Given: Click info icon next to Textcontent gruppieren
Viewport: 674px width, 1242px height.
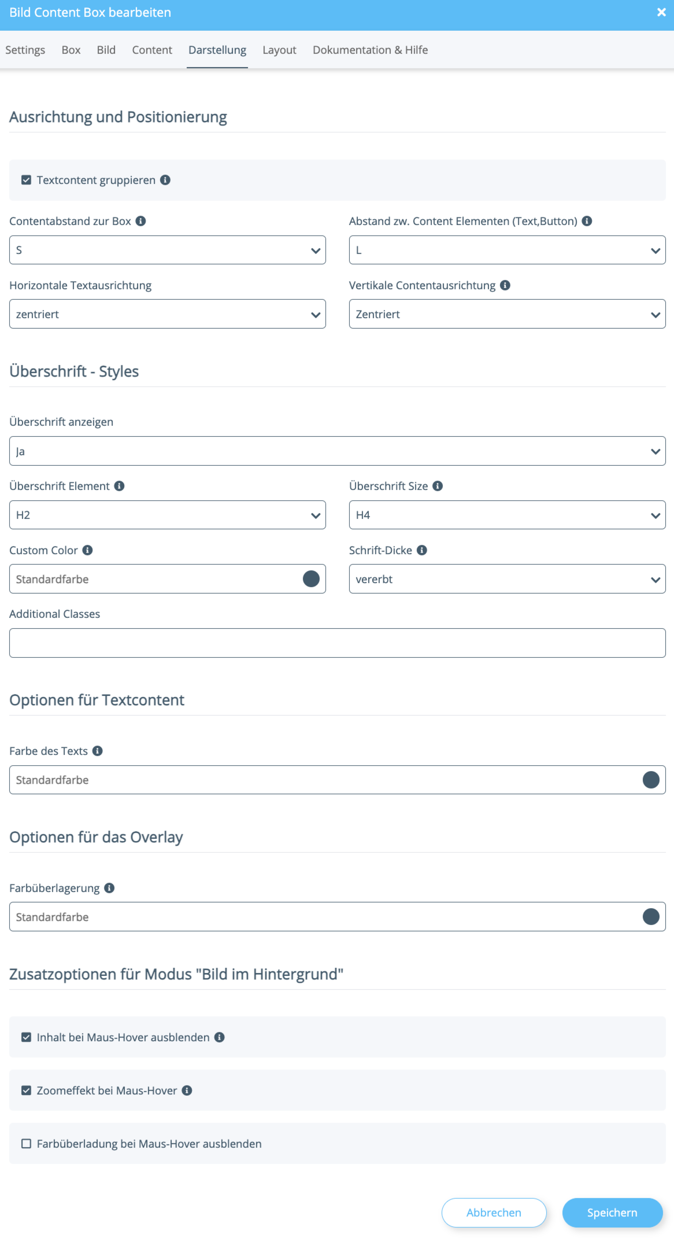Looking at the screenshot, I should (x=165, y=180).
